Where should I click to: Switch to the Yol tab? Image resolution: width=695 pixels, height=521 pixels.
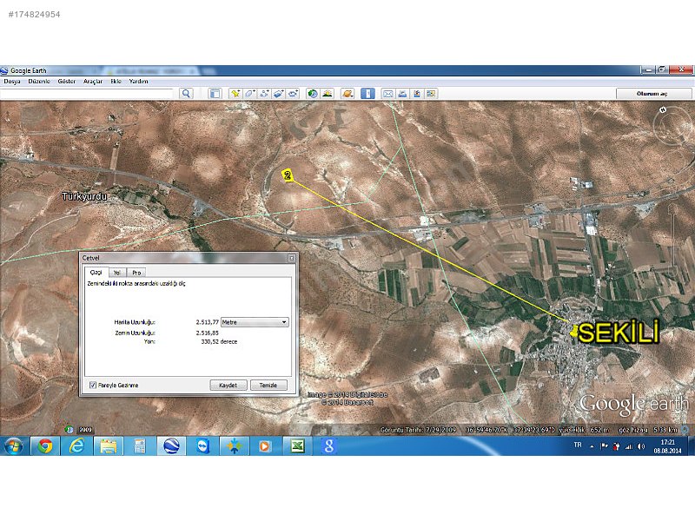tap(117, 273)
